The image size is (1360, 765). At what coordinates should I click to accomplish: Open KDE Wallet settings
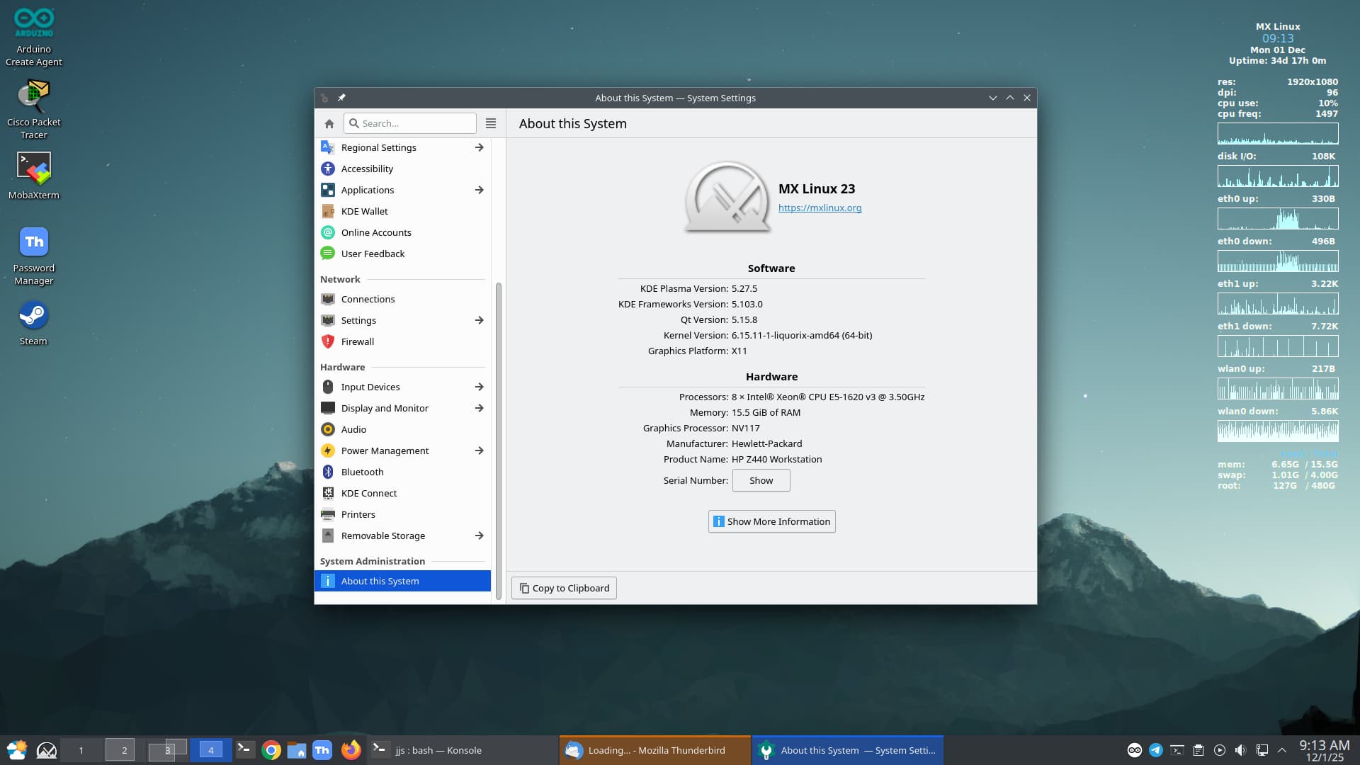click(x=364, y=211)
